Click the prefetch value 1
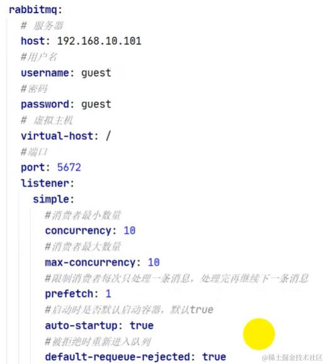Screen dimensions: 325x364 pyautogui.click(x=108, y=294)
